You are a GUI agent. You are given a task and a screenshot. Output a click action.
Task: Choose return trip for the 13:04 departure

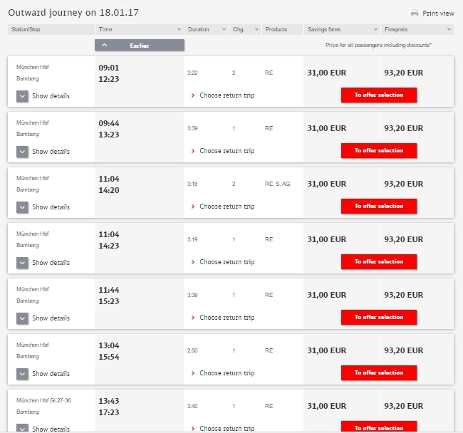[x=227, y=373]
